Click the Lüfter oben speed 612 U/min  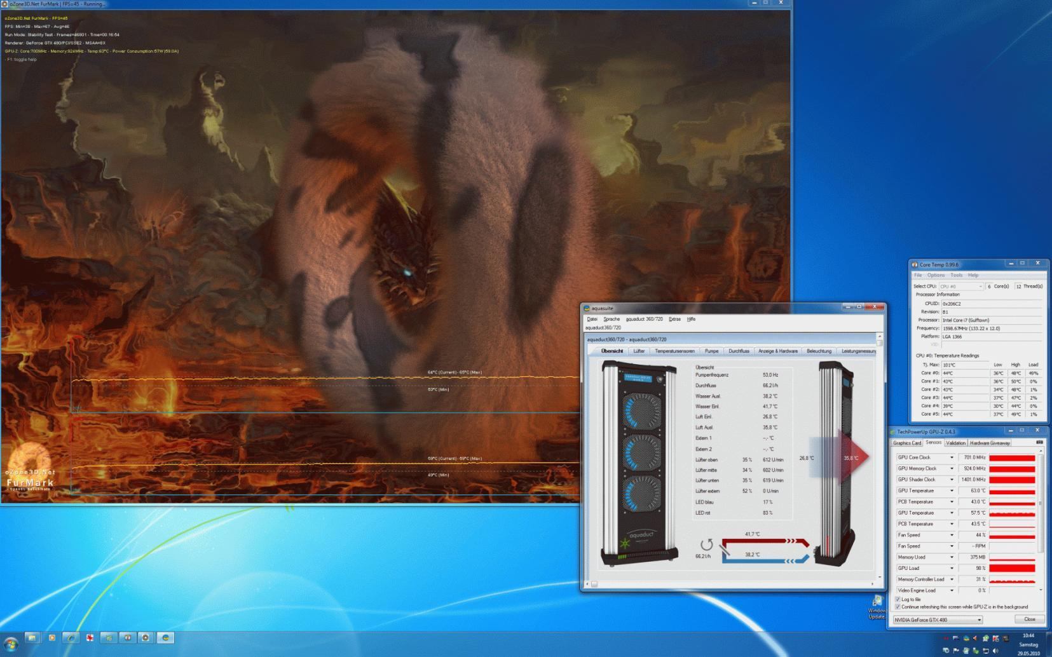click(x=773, y=459)
